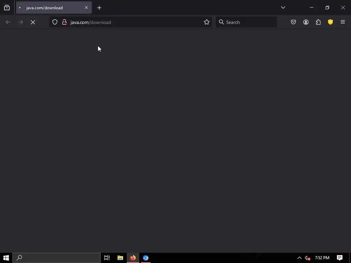This screenshot has height=263, width=351.
Task: Open Chromium browser from the taskbar
Action: click(x=146, y=258)
